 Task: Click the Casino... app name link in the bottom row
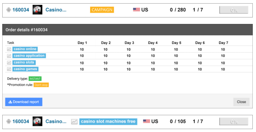(x=56, y=121)
